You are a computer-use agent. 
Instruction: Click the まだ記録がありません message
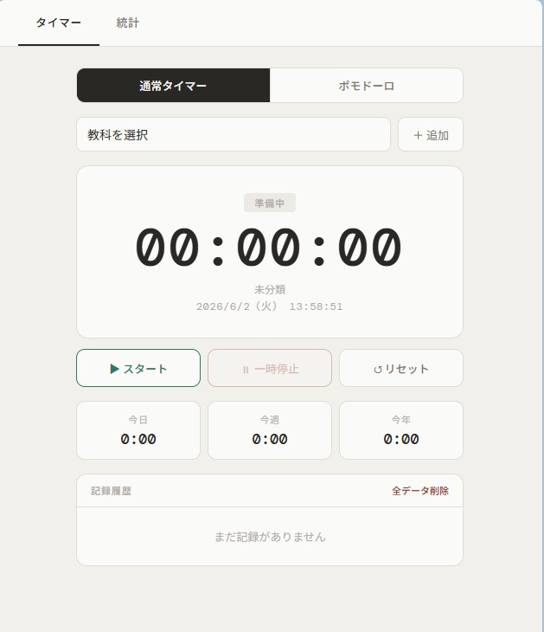[x=270, y=537]
